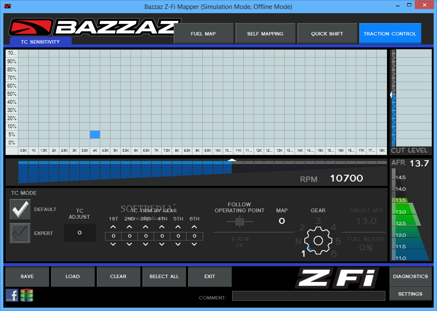The height and width of the screenshot is (311, 437).
Task: Increase 6TH gear TC trim
Action: click(x=194, y=227)
